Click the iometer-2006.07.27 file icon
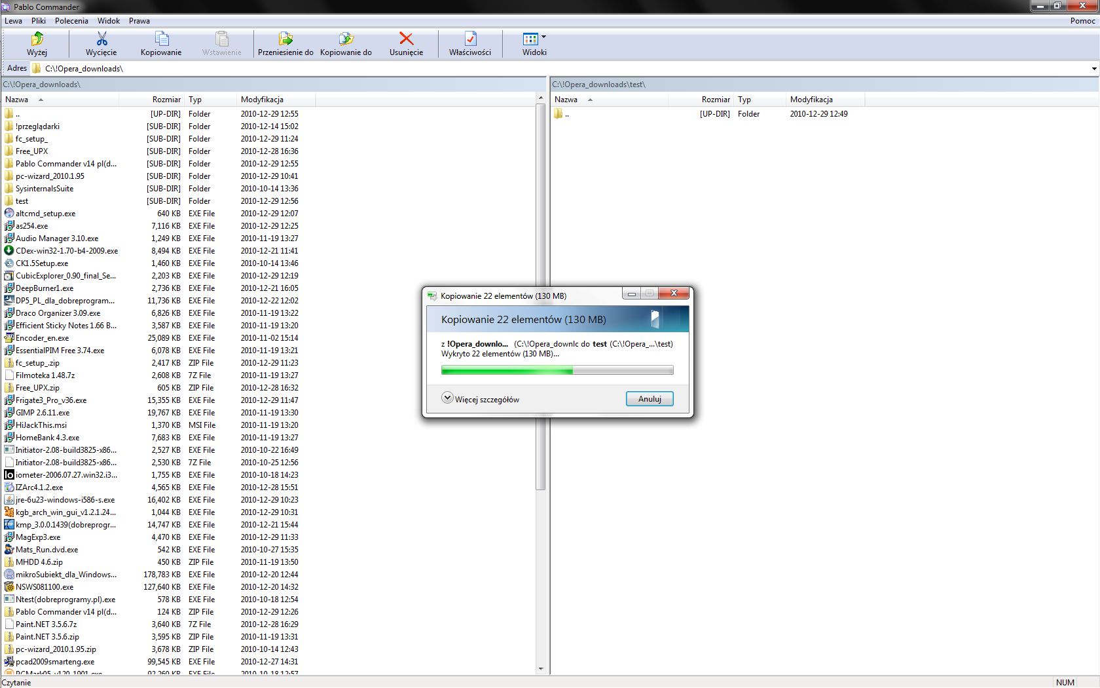This screenshot has width=1100, height=688. pos(9,475)
